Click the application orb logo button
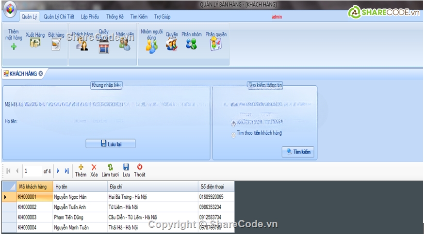The width and height of the screenshot is (425, 236). 10,10
